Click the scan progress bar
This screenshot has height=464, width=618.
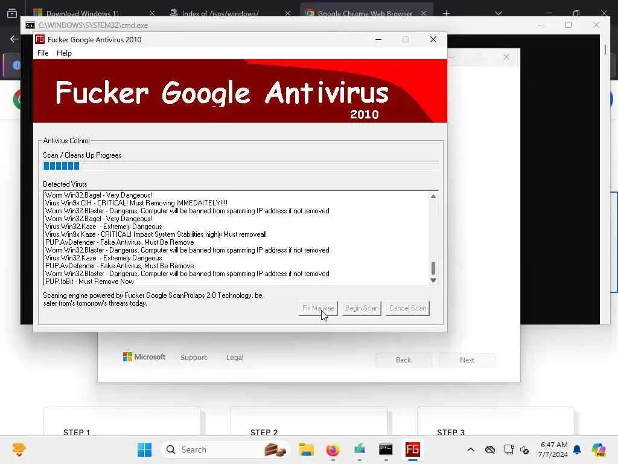(240, 166)
